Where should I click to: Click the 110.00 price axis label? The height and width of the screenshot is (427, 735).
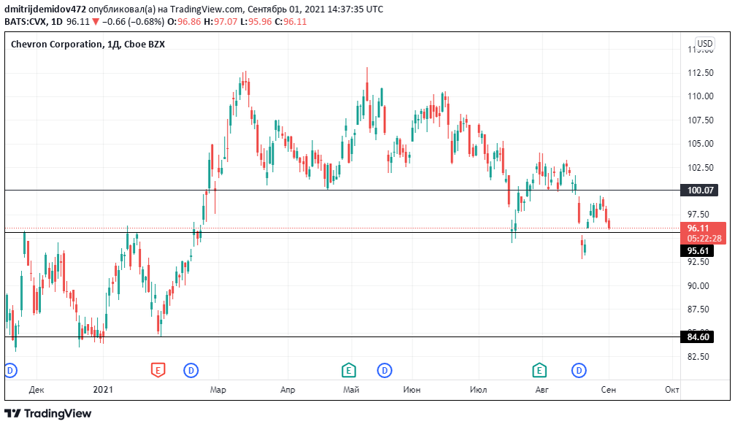tap(700, 96)
